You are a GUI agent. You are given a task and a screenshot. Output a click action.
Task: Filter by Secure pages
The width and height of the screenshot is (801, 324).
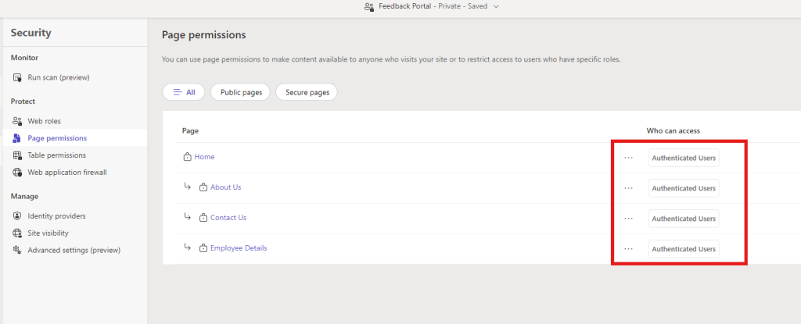[307, 92]
